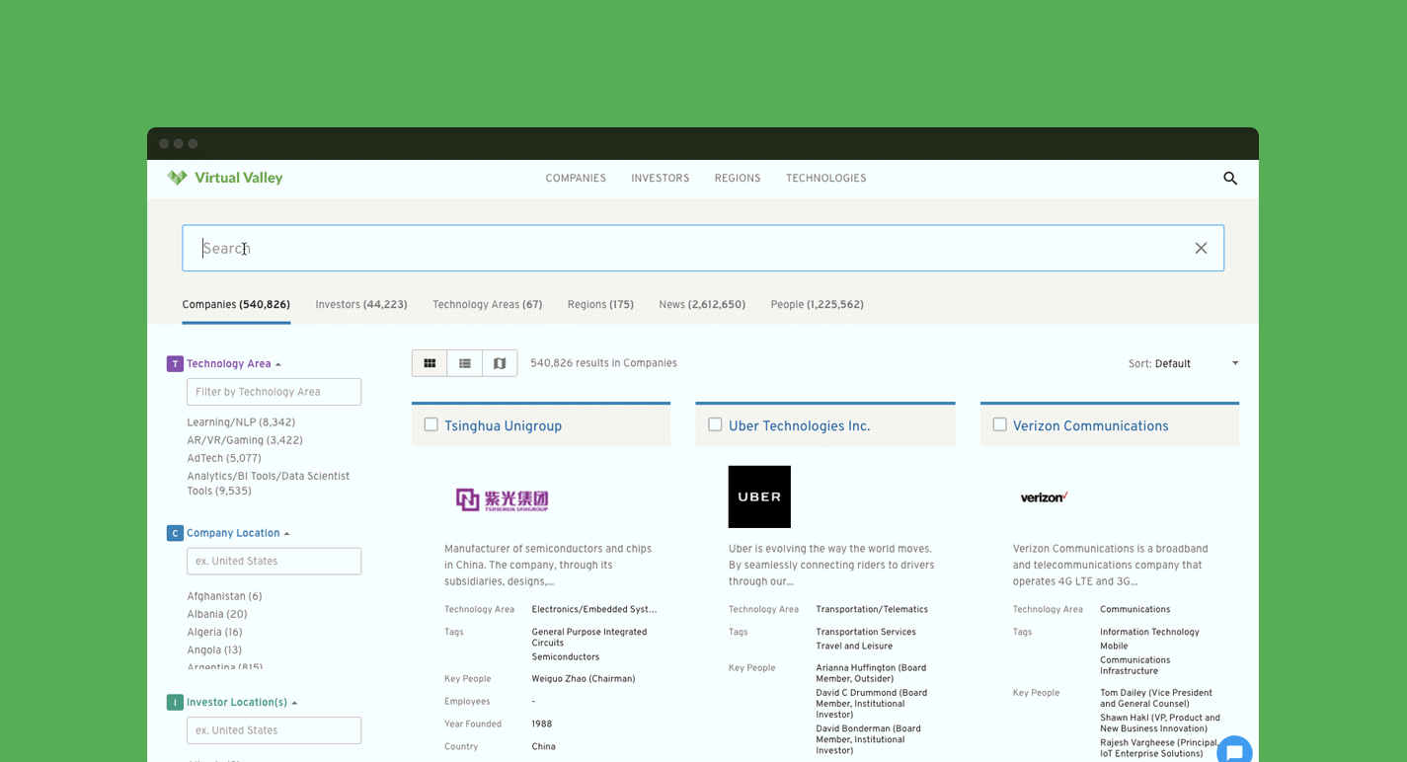Collapse the Company Location filter section
The width and height of the screenshot is (1407, 762).
tap(287, 533)
